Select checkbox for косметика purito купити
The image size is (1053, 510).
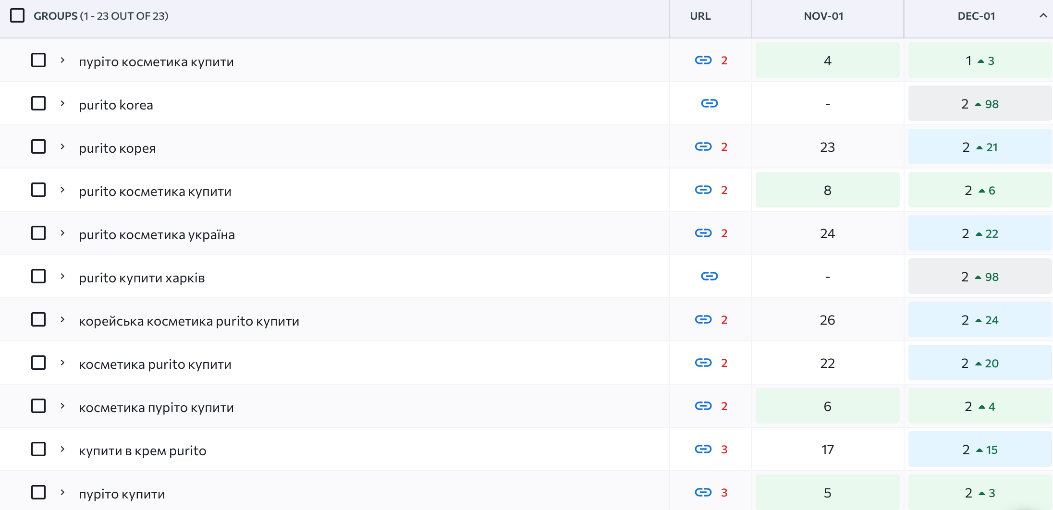pos(38,363)
